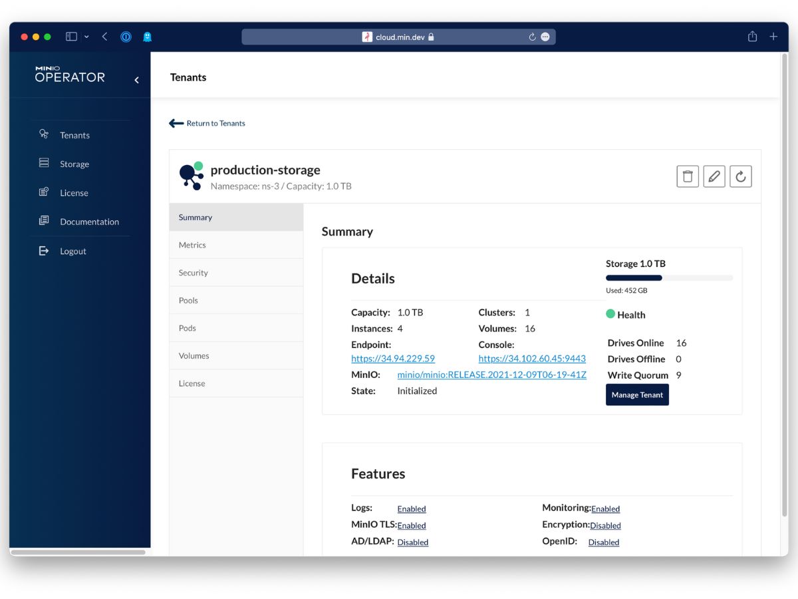Click the Logout sidebar icon
This screenshot has width=798, height=599.
pos(44,251)
